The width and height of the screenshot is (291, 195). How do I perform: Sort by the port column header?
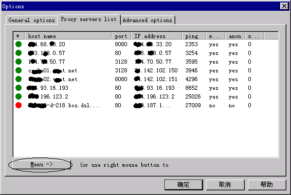point(121,36)
